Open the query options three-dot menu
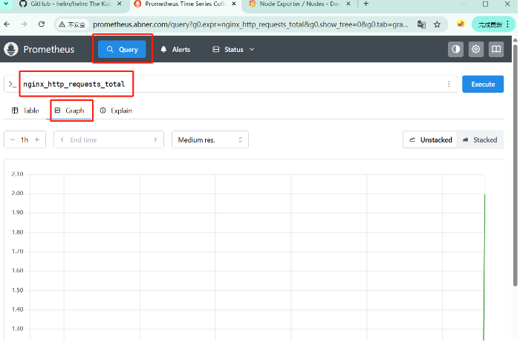The image size is (520, 342). coord(449,84)
